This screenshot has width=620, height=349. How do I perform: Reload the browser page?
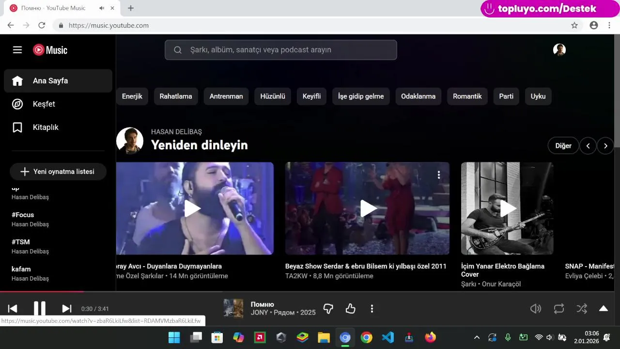(42, 25)
